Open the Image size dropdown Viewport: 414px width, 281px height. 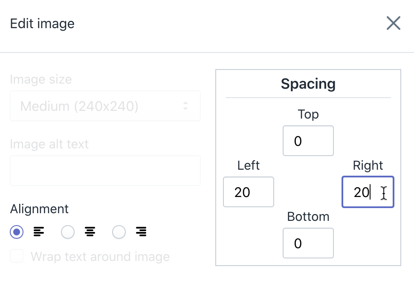105,106
